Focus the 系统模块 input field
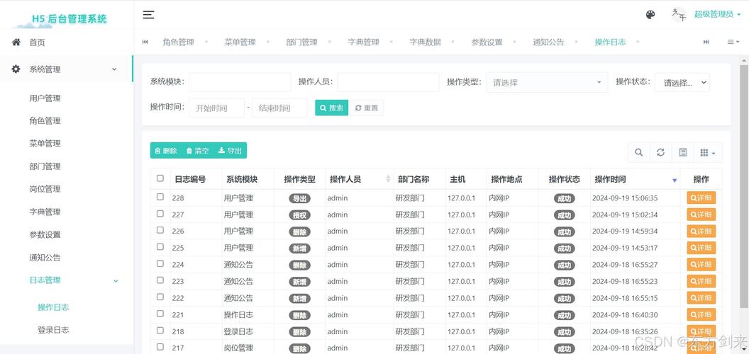Viewport: 749px width, 354px height. tap(240, 82)
